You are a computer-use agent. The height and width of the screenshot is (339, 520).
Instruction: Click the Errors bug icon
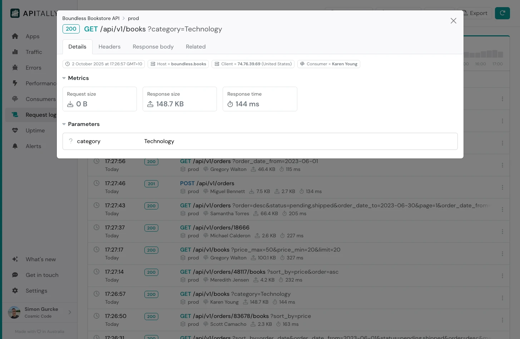coord(15,68)
